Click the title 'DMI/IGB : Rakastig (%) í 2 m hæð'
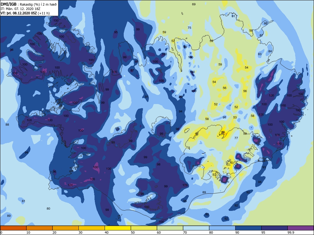The height and width of the screenshot is (235, 314). (29, 4)
